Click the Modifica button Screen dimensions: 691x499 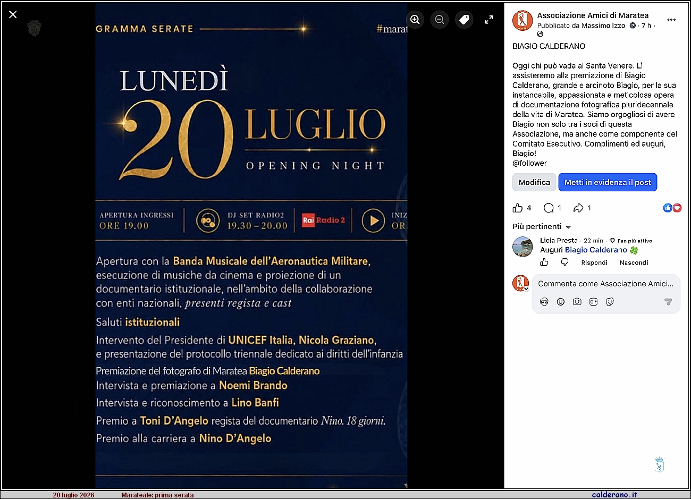pos(534,182)
